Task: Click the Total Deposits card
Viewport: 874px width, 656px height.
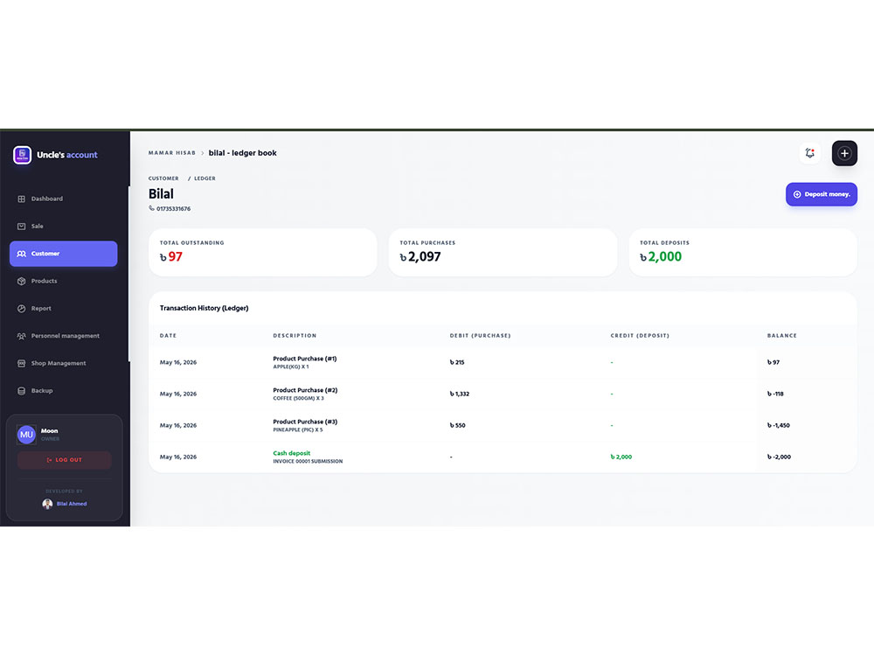Action: tap(743, 252)
